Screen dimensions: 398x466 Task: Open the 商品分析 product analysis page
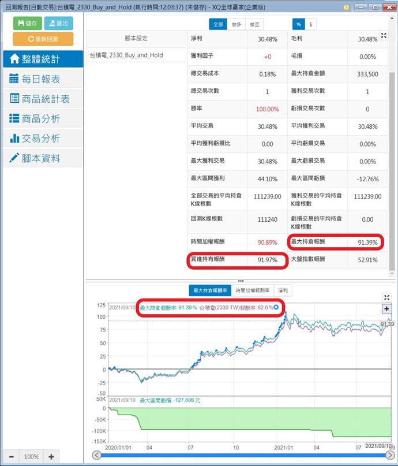pyautogui.click(x=42, y=118)
